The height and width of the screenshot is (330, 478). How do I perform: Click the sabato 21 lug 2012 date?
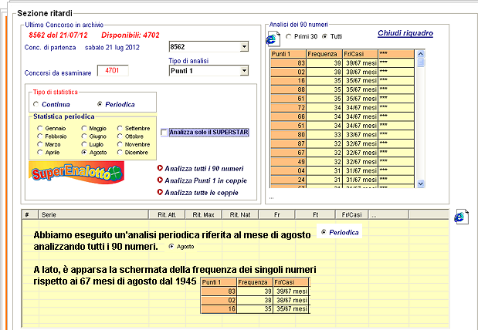coord(112,48)
